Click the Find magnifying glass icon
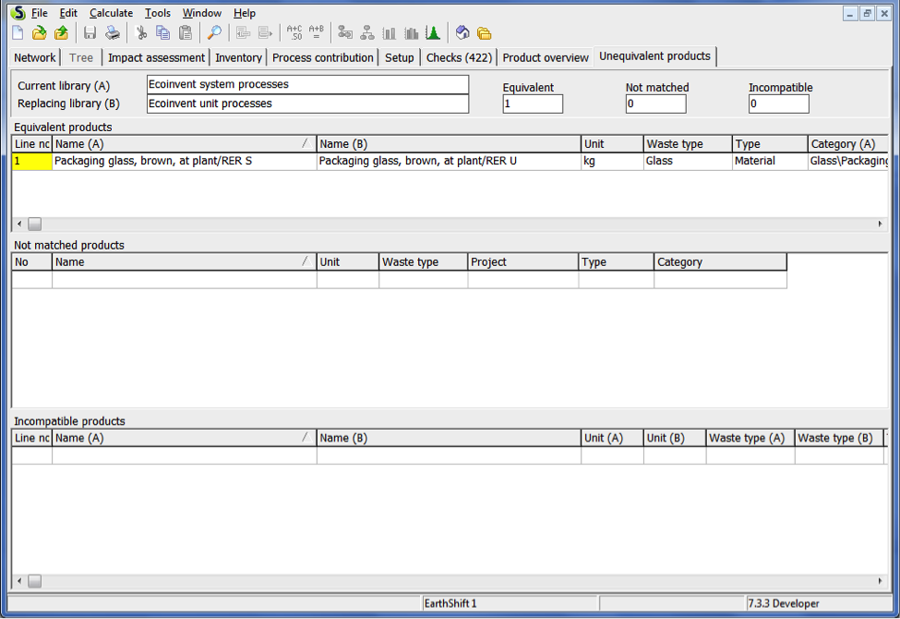900x619 pixels. (214, 33)
